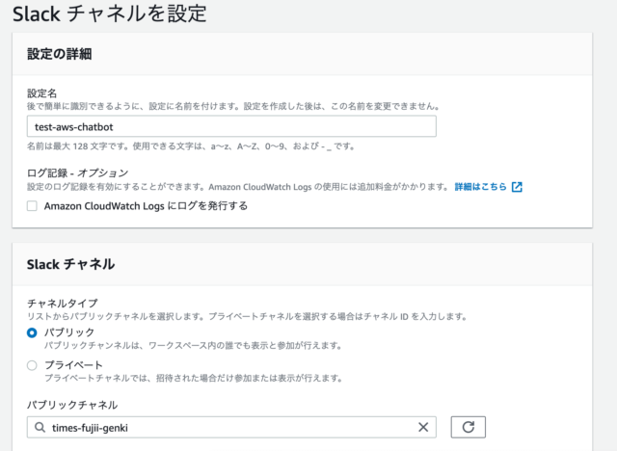Click the パブリックチャネル field label
The height and width of the screenshot is (451, 617).
coord(72,405)
